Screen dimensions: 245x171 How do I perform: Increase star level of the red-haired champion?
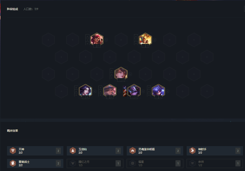click(99, 46)
